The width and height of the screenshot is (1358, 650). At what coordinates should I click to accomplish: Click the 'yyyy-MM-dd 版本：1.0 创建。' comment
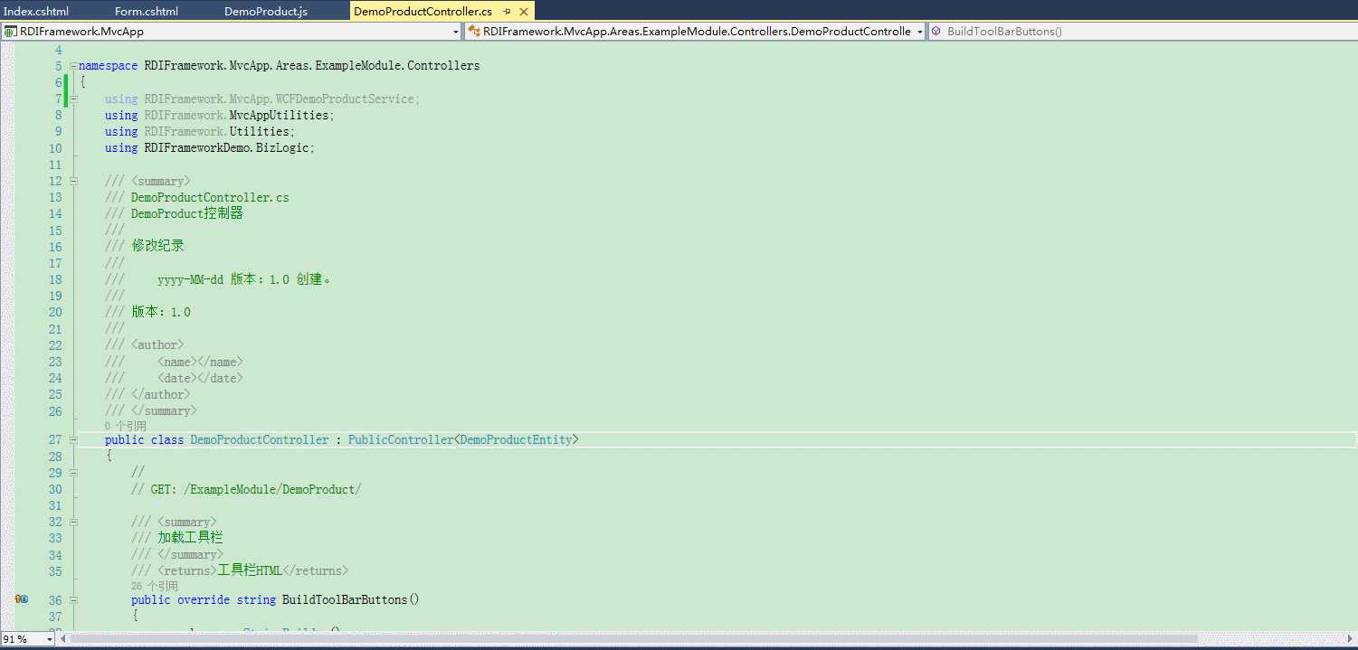click(244, 280)
